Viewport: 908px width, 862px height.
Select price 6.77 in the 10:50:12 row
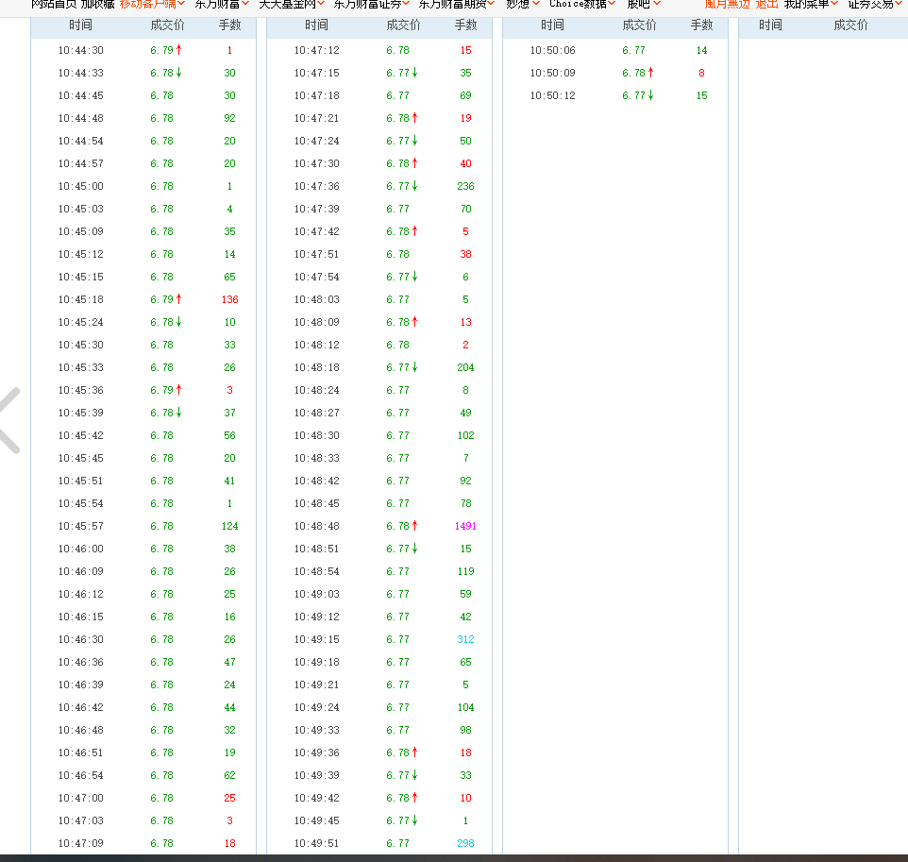[634, 95]
